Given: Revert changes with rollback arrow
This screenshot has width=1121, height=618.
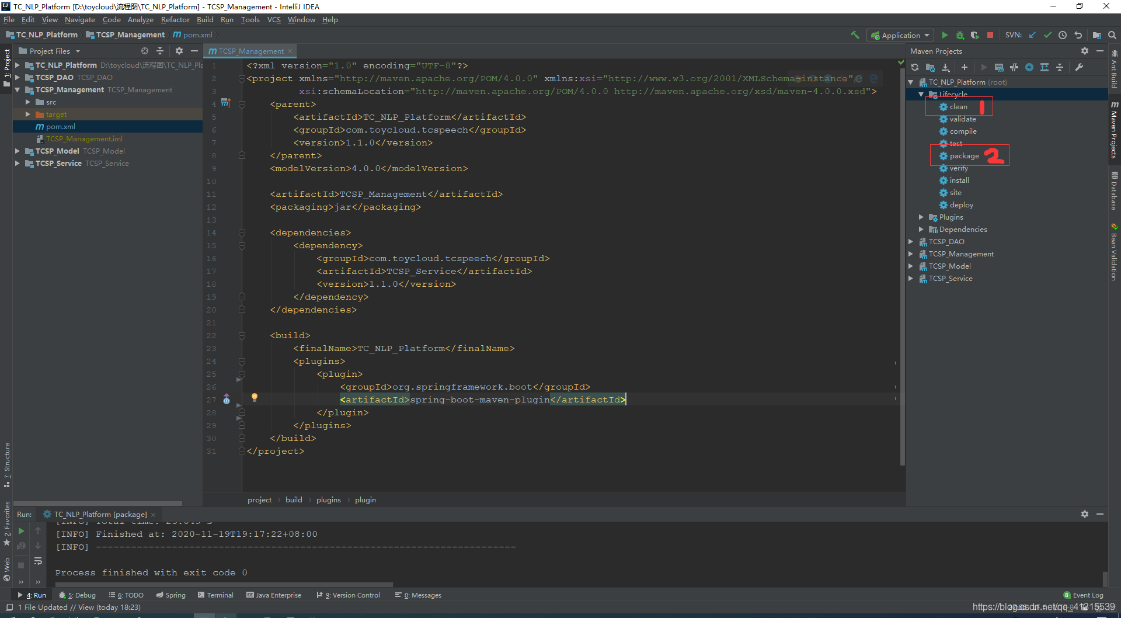Looking at the screenshot, I should point(1078,35).
